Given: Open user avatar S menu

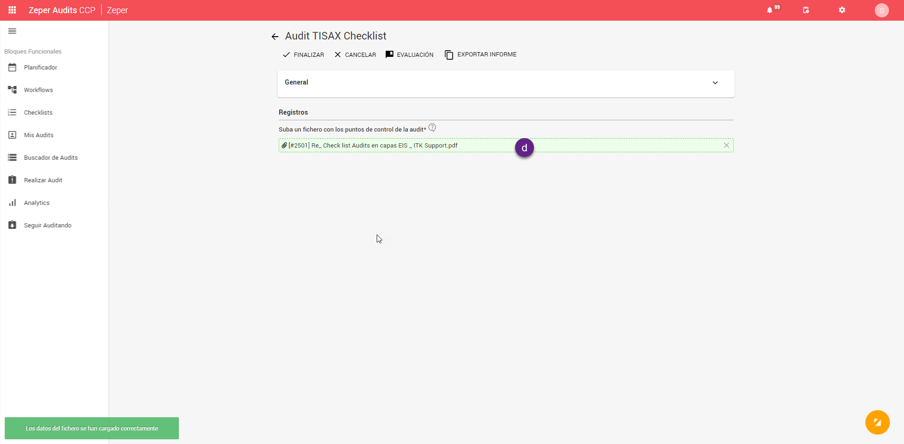Looking at the screenshot, I should click(881, 10).
